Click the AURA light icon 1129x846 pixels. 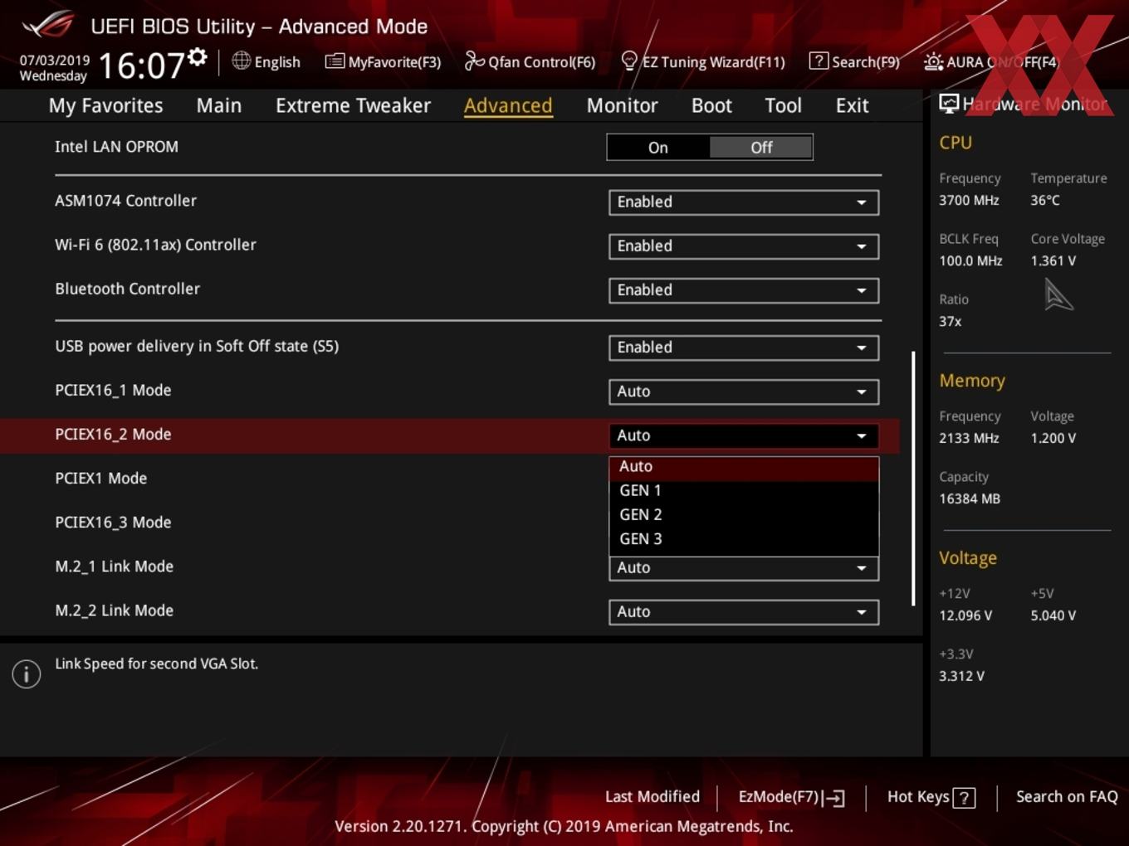[x=933, y=61]
